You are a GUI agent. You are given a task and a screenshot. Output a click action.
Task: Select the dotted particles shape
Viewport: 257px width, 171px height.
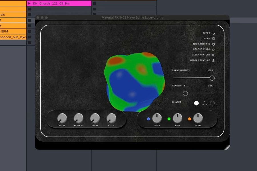click(x=204, y=103)
